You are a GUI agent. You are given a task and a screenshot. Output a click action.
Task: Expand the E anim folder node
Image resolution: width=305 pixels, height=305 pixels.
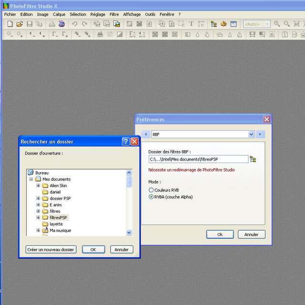click(38, 204)
